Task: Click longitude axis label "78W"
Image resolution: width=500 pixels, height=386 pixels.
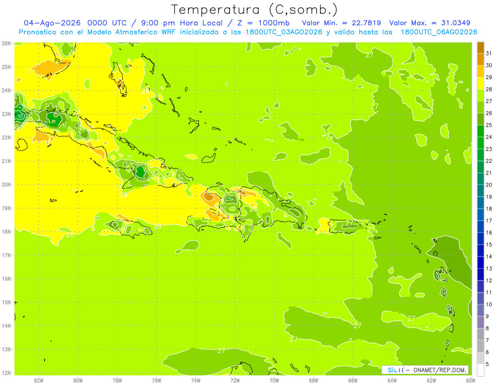Action: (117, 380)
